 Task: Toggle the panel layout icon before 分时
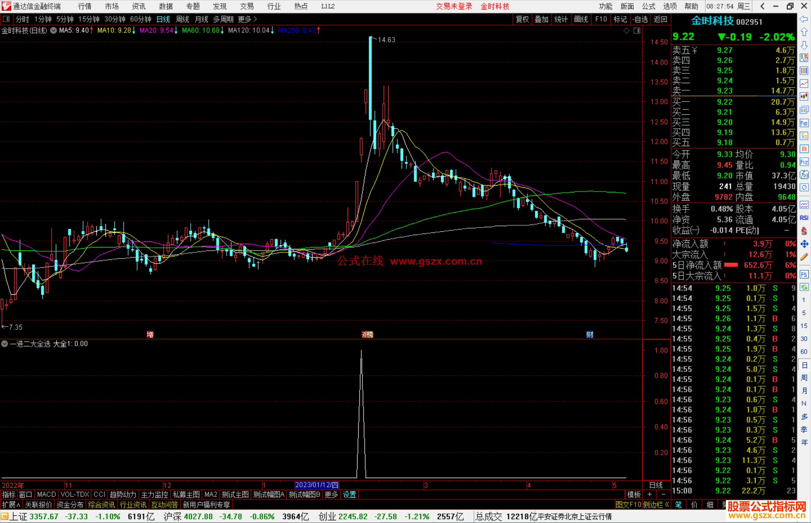coord(6,19)
